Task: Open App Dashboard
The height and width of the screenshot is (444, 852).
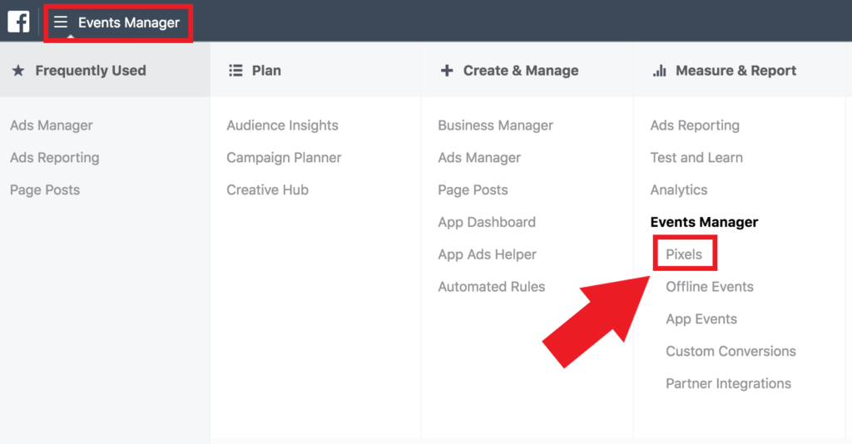Action: coord(487,222)
